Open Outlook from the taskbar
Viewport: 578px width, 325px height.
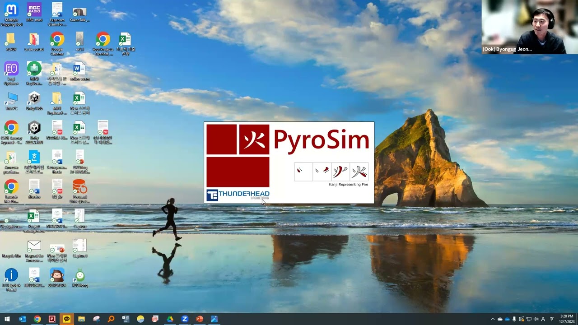coord(23,319)
